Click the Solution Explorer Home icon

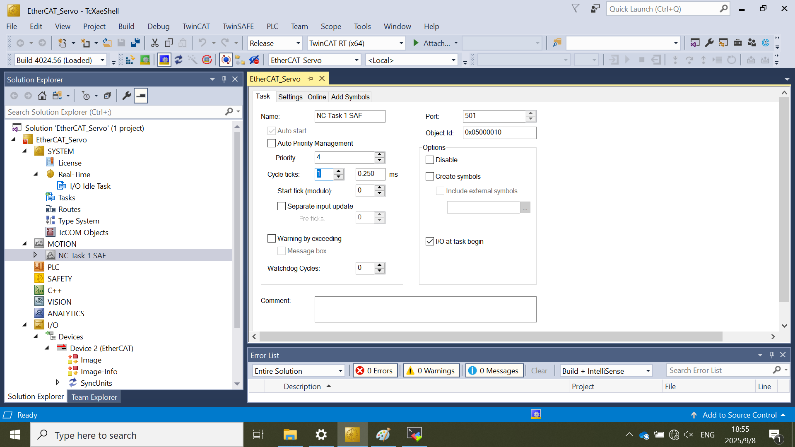click(42, 96)
